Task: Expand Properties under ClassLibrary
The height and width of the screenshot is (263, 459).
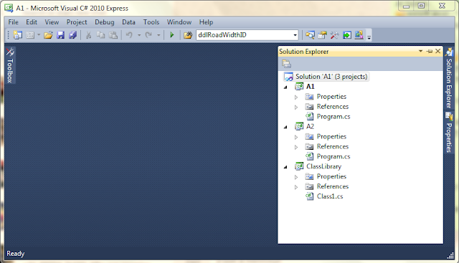Action: [x=296, y=177]
